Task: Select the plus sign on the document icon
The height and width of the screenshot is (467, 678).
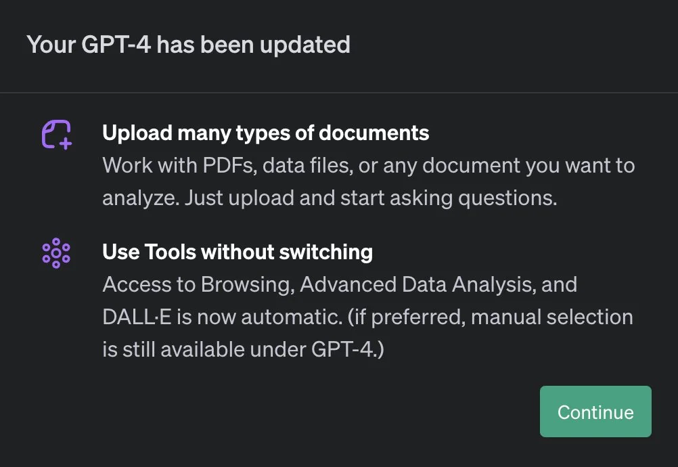Action: point(66,143)
